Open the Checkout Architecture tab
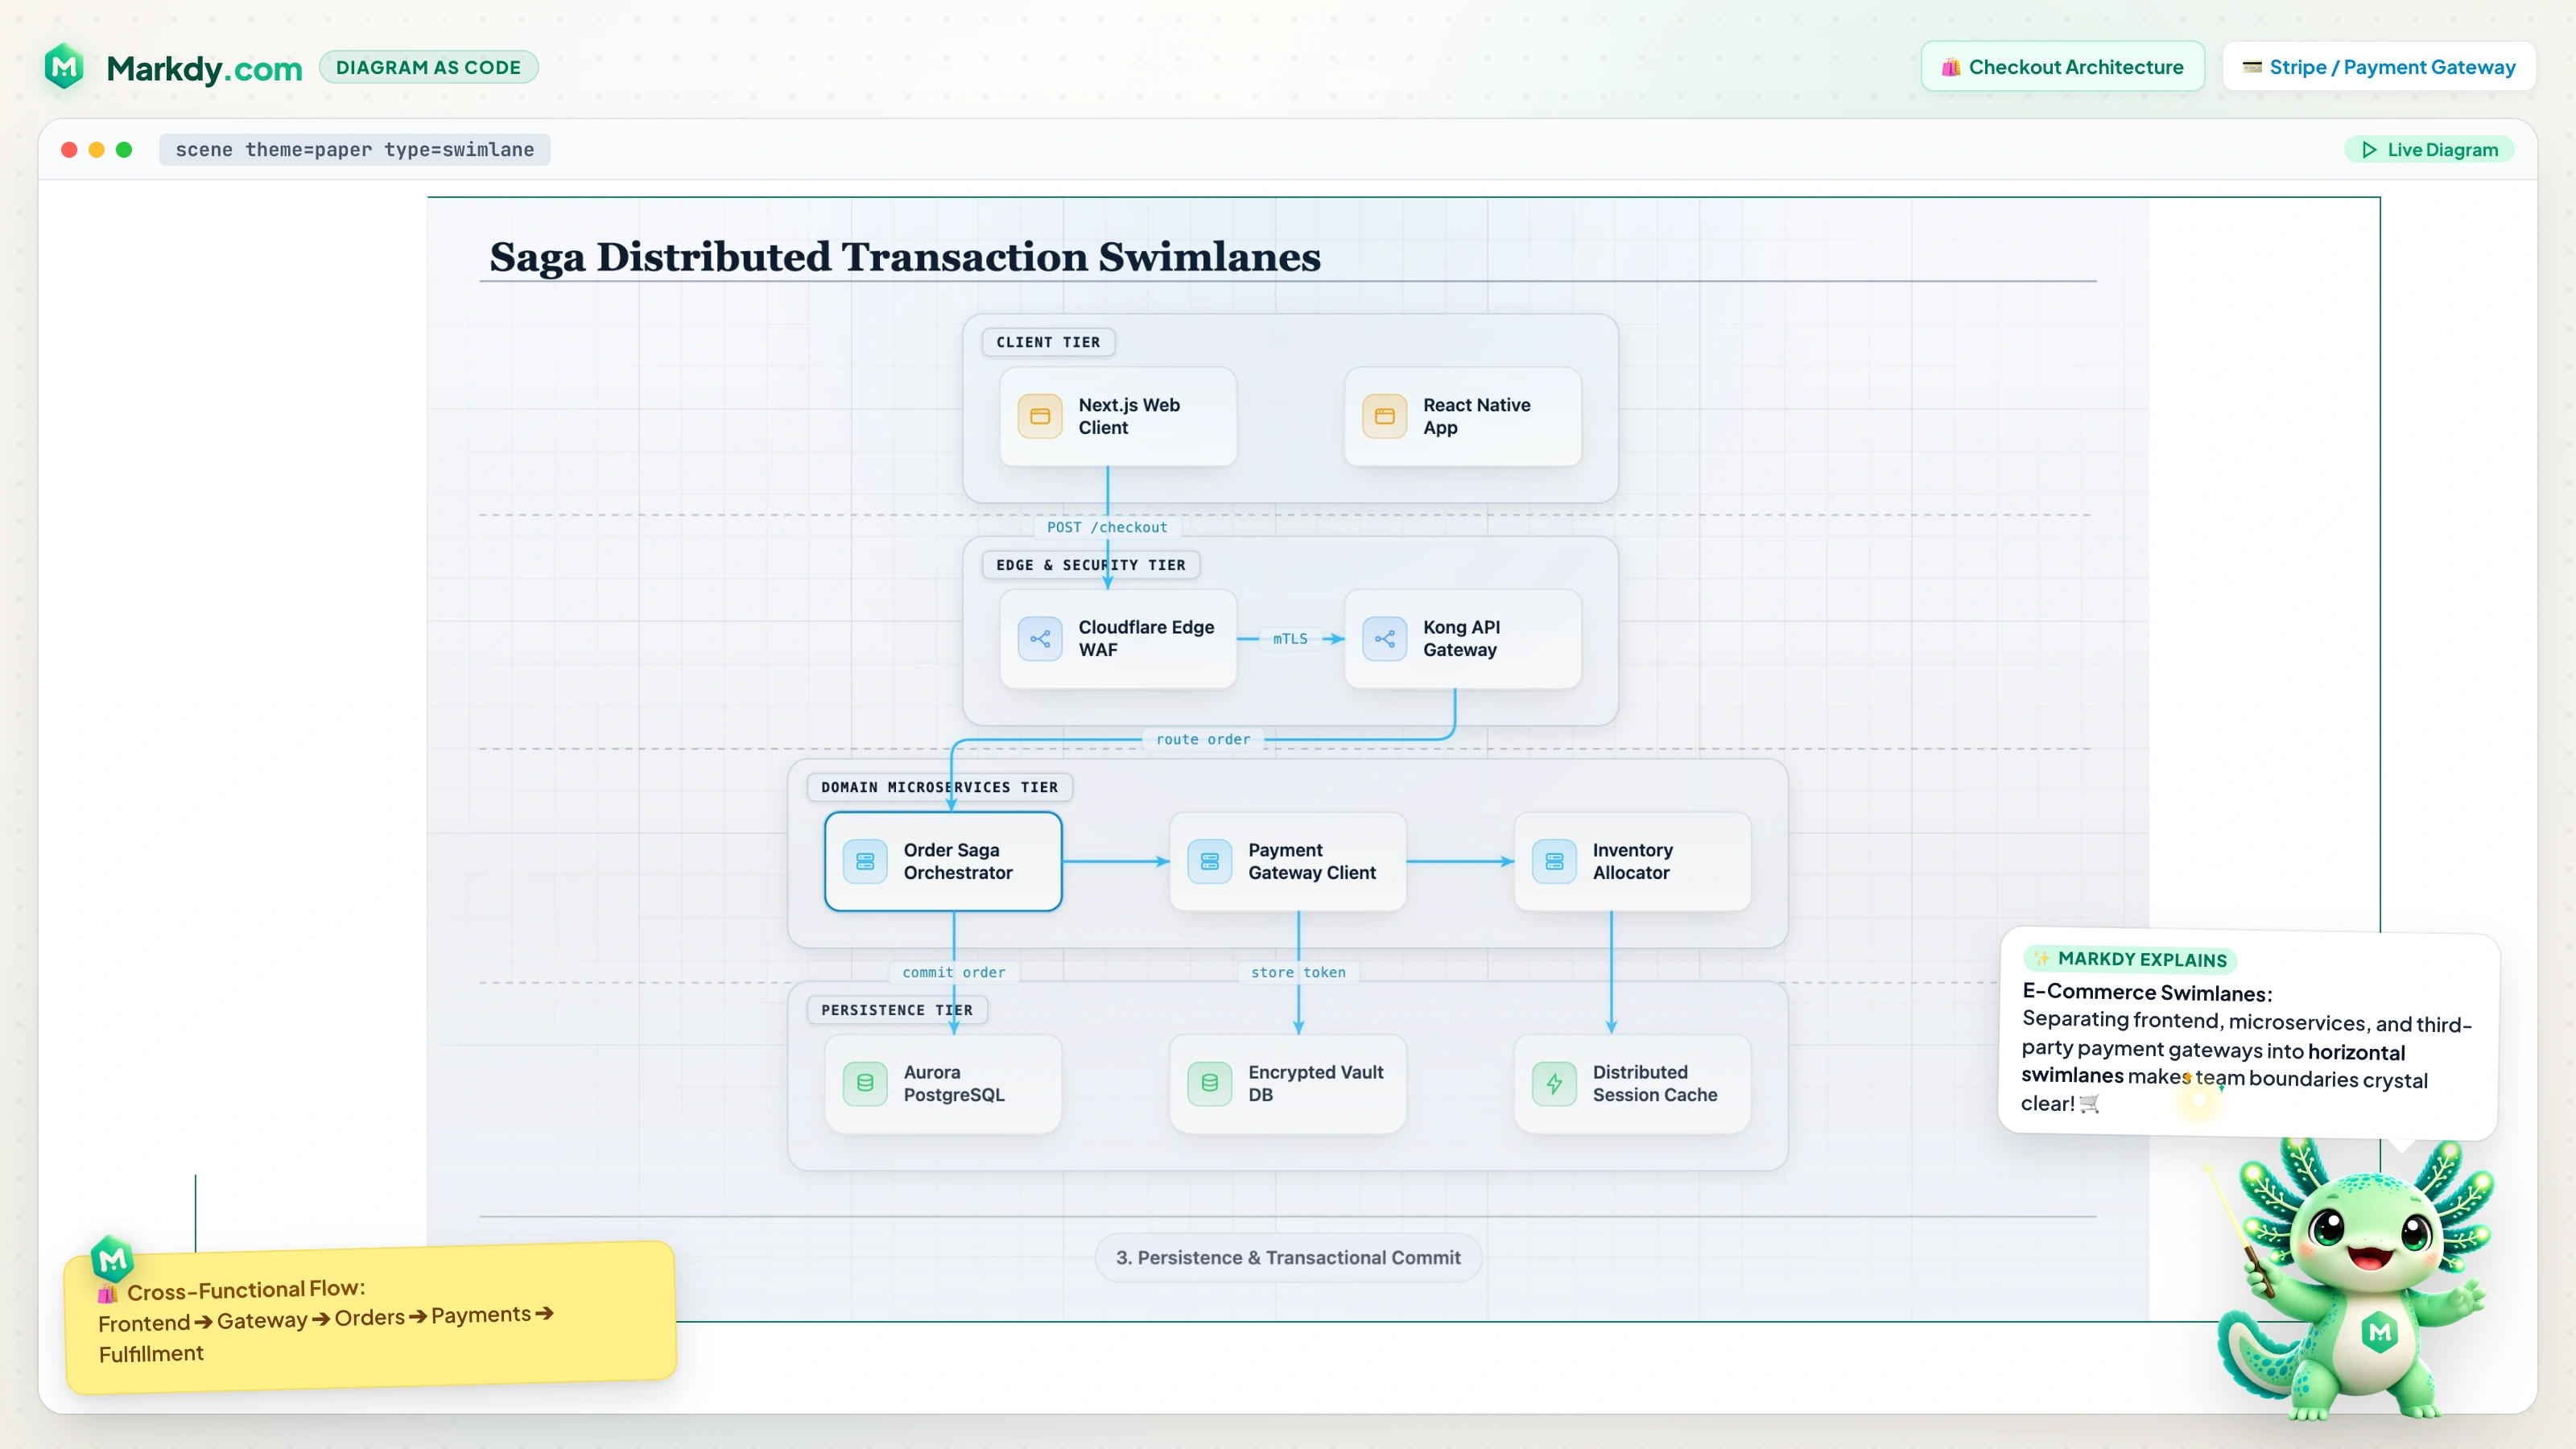Viewport: 2576px width, 1449px height. coord(2063,67)
